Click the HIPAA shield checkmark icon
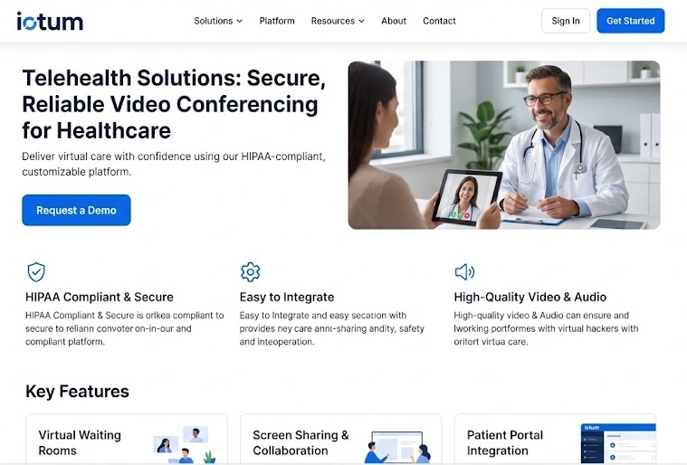The width and height of the screenshot is (687, 465). click(x=36, y=272)
